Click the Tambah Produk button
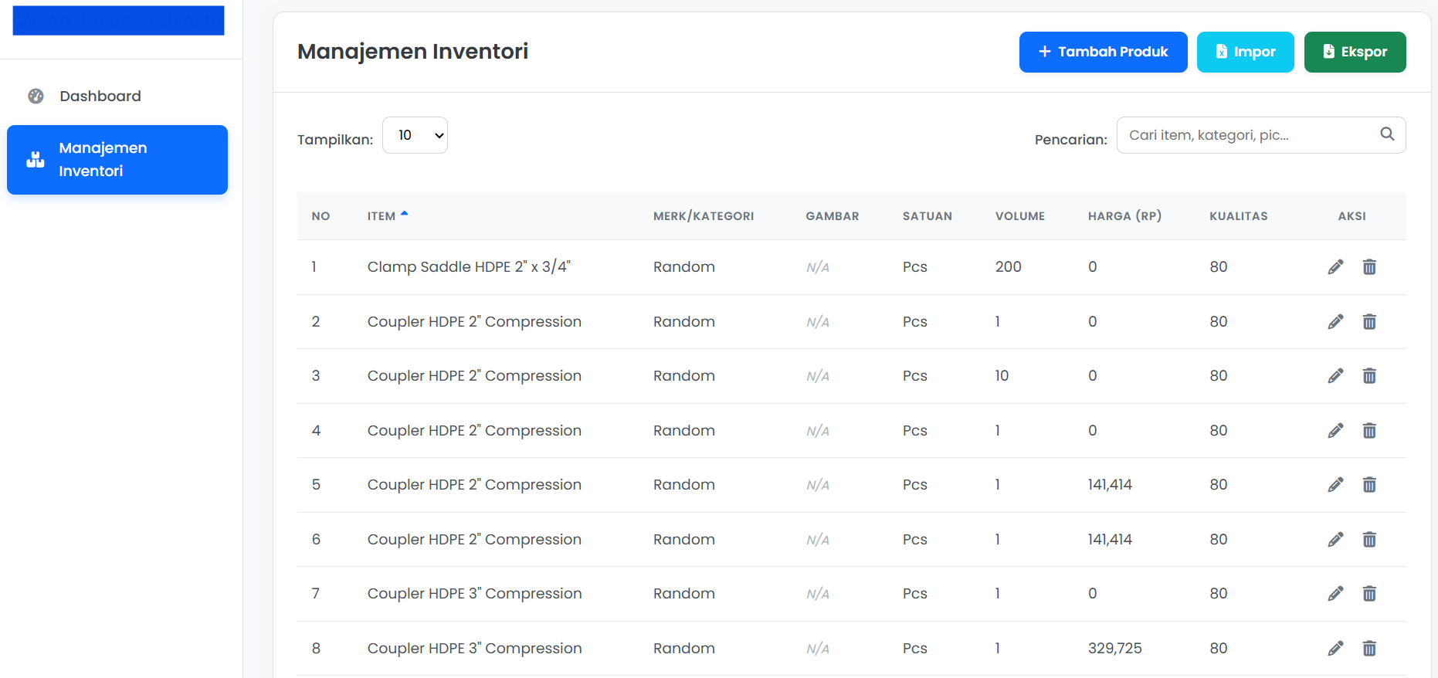Viewport: 1438px width, 678px height. [1103, 52]
